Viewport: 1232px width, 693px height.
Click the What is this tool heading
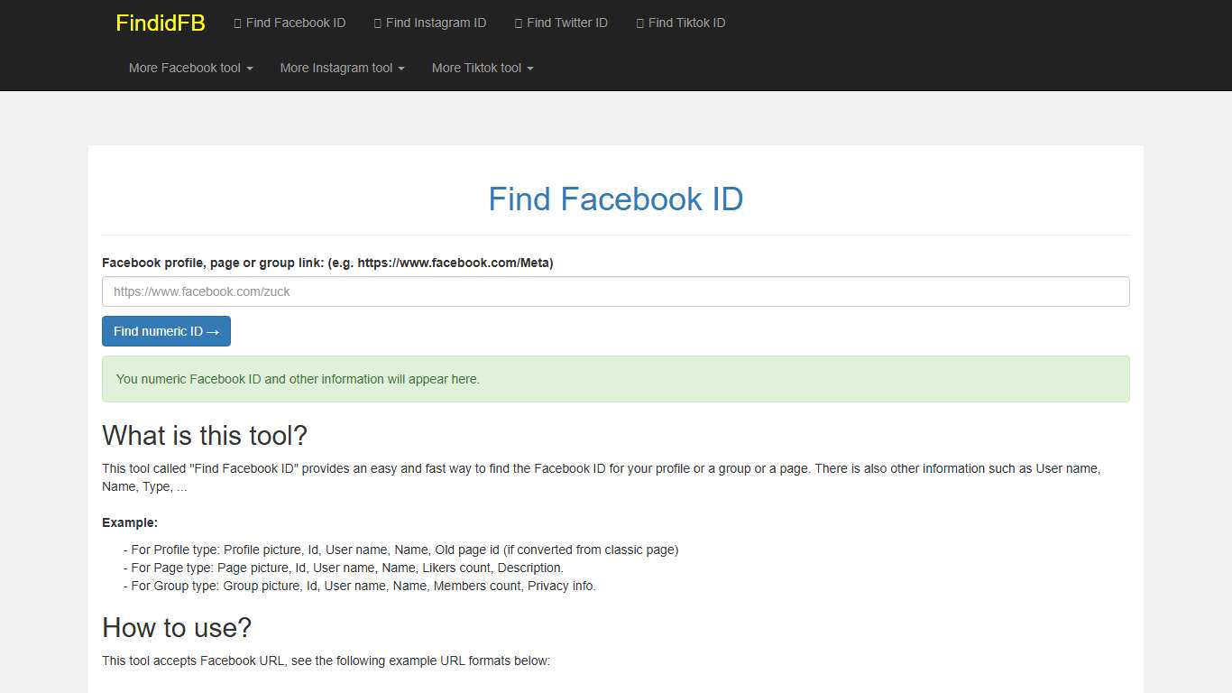pos(205,436)
